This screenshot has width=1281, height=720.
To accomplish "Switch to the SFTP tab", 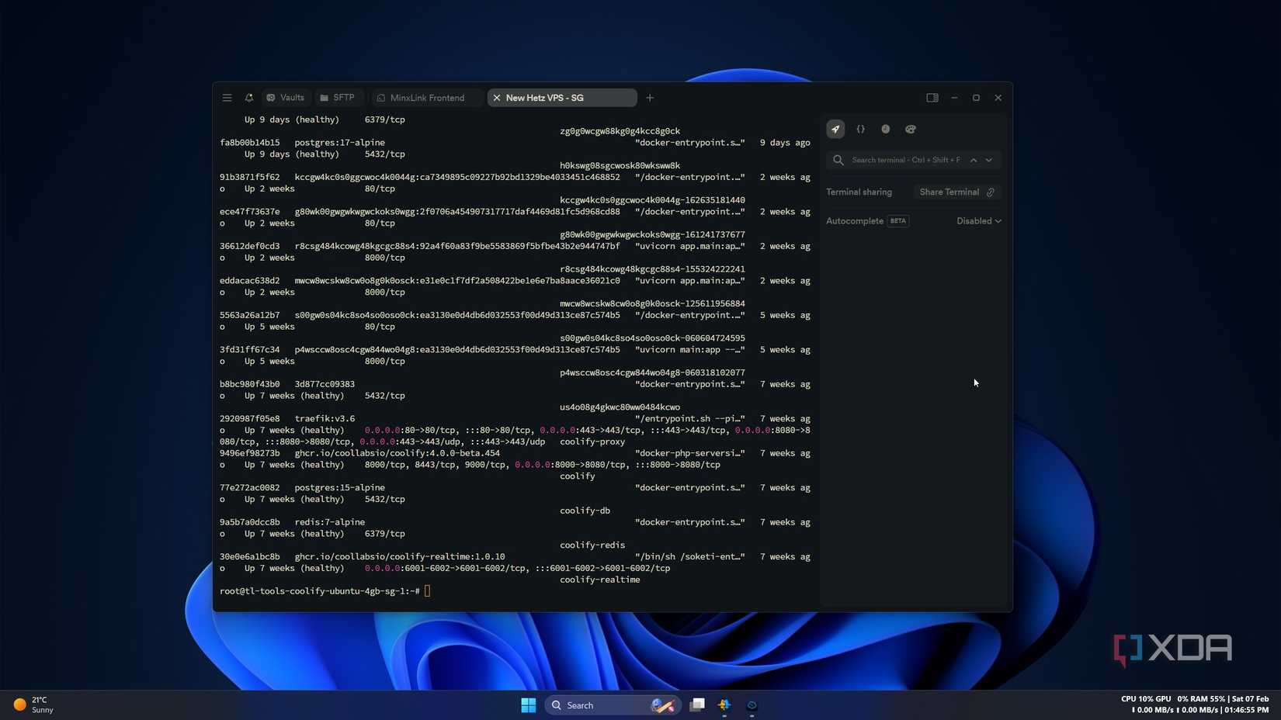I will [338, 98].
